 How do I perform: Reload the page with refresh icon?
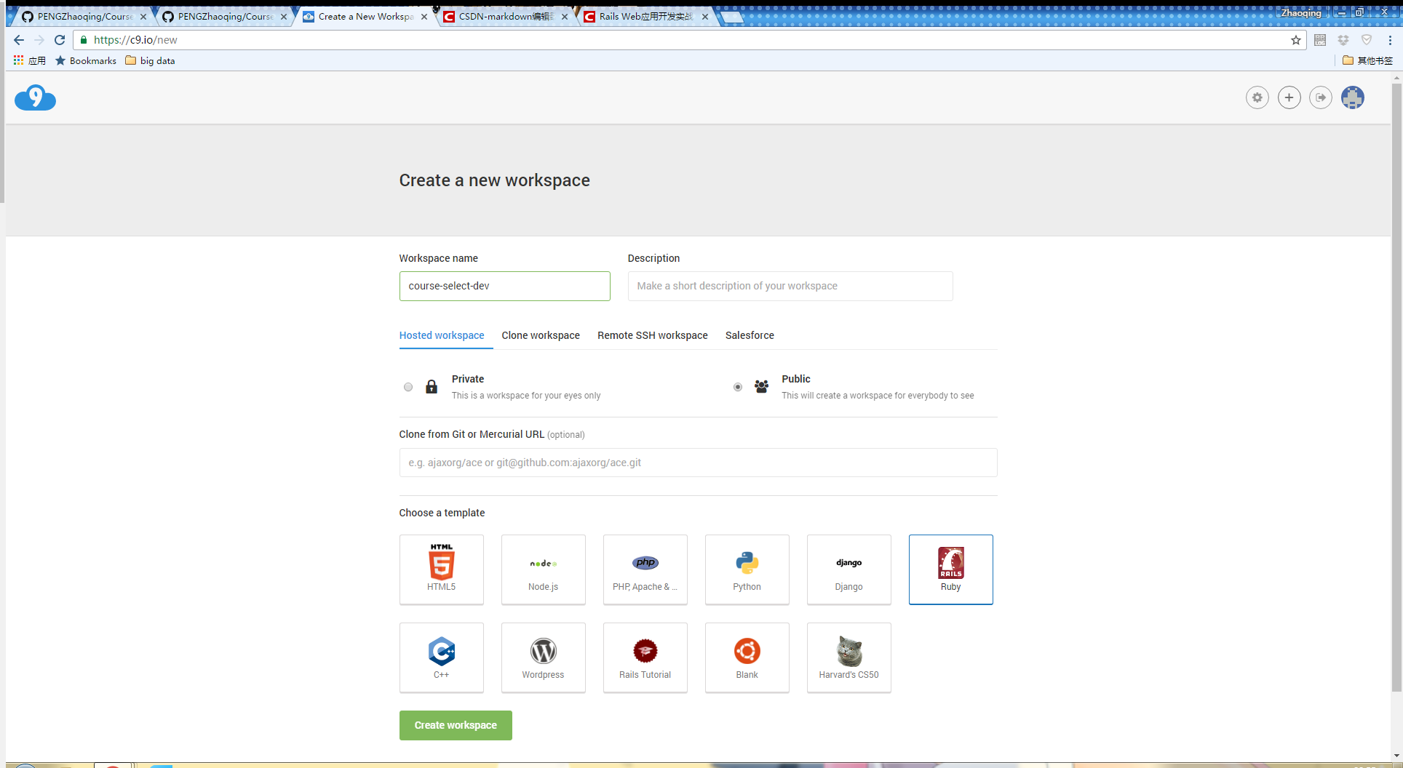point(60,40)
